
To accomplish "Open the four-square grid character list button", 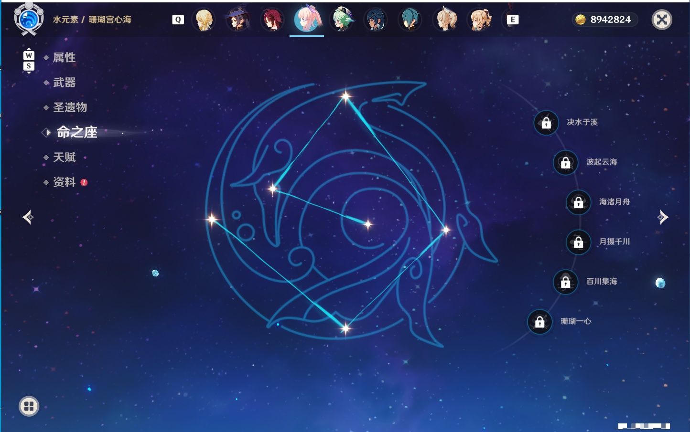I will coord(29,406).
